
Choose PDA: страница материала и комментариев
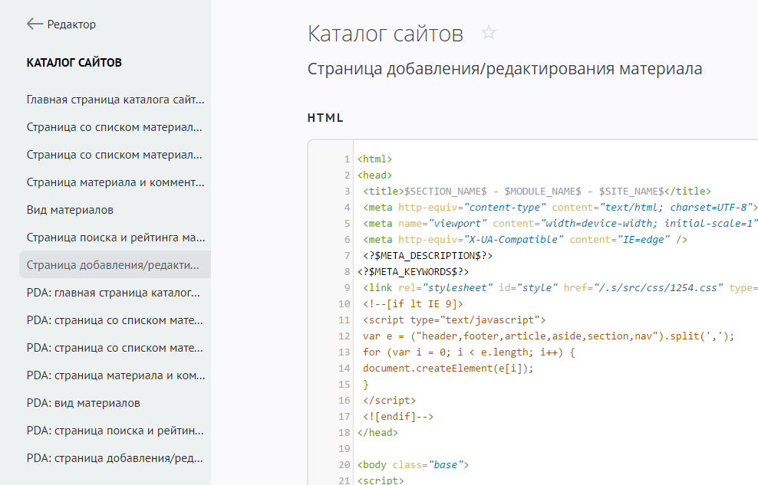click(x=115, y=375)
